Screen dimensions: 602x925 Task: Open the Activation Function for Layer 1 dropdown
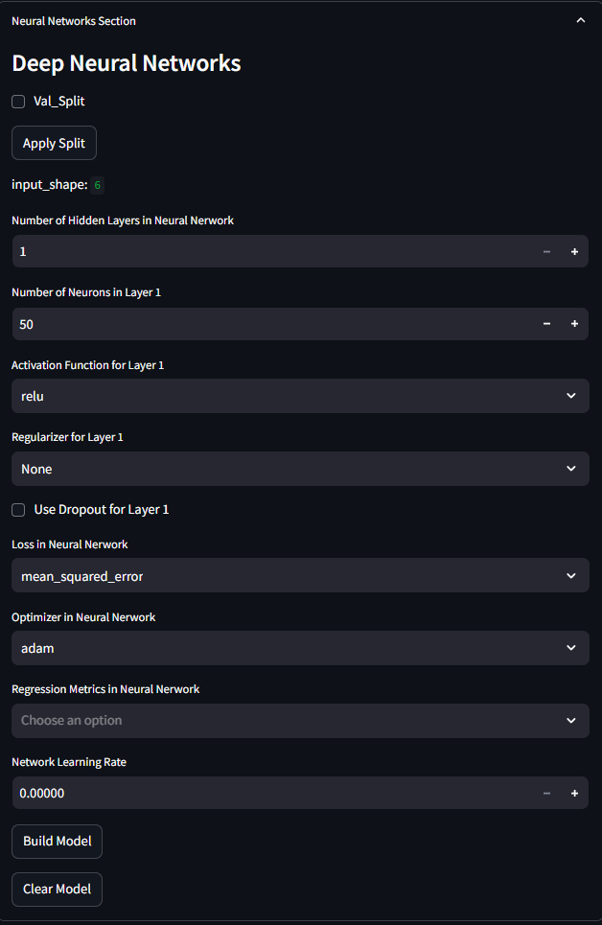pyautogui.click(x=300, y=396)
